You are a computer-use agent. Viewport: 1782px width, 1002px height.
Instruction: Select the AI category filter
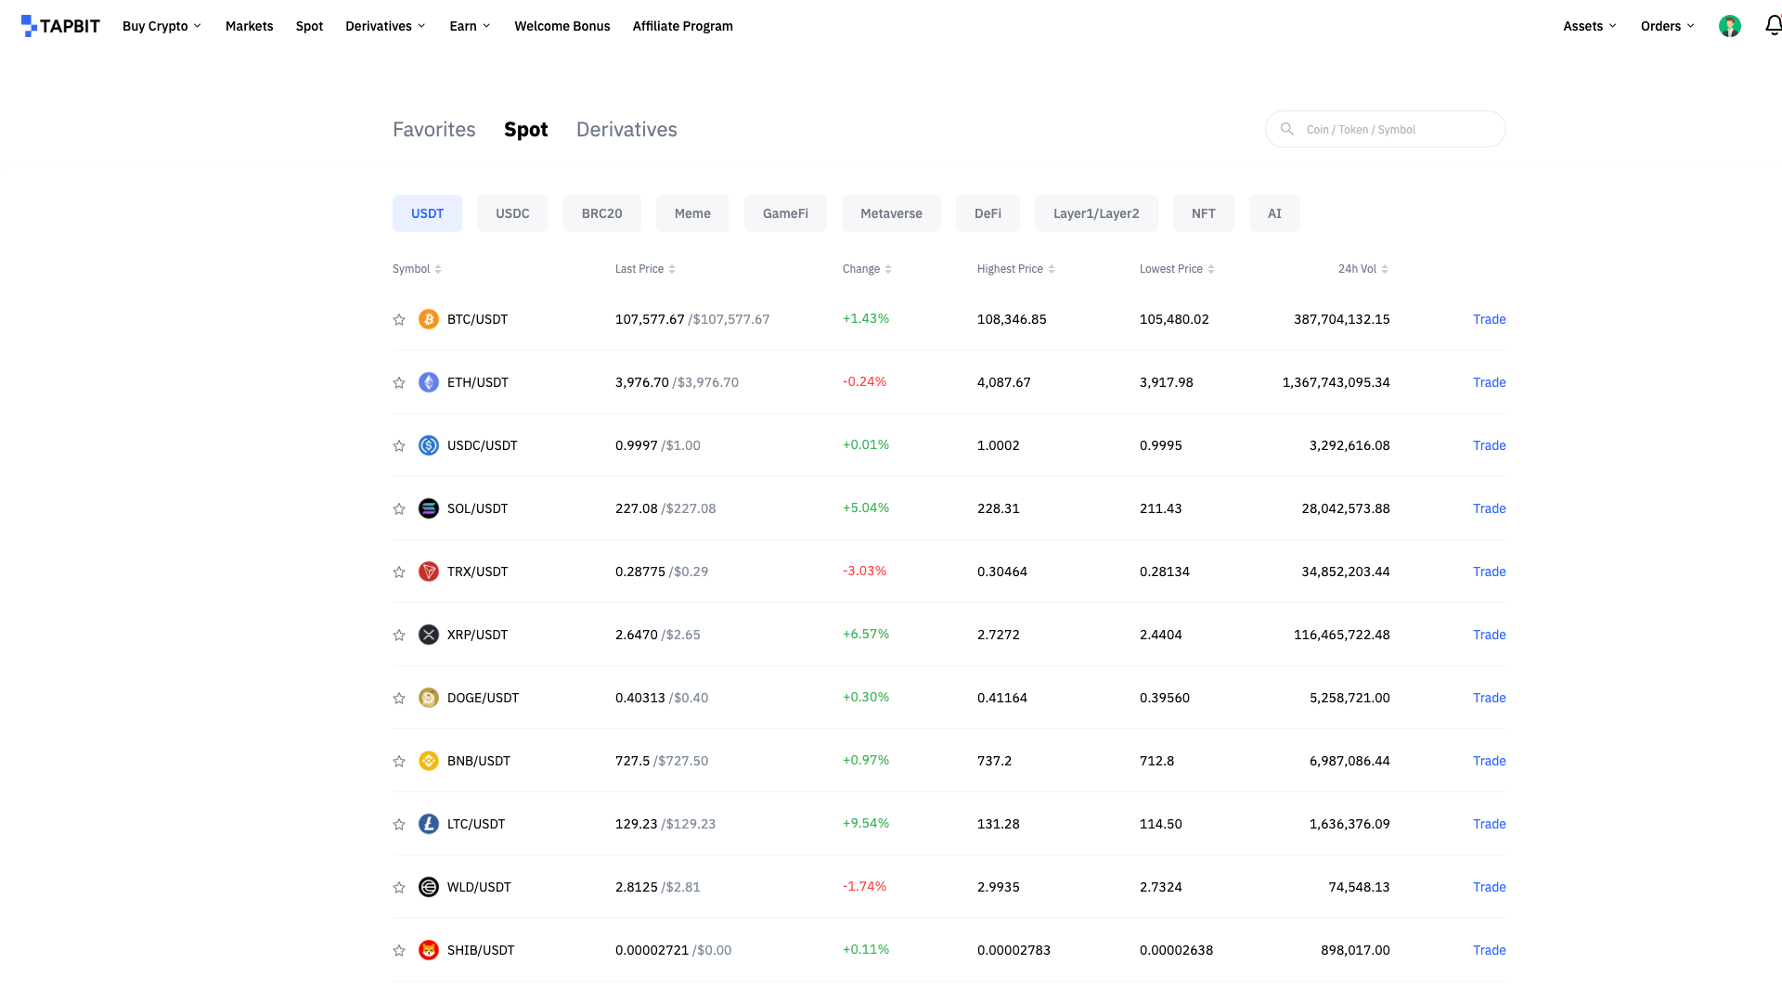[1274, 213]
